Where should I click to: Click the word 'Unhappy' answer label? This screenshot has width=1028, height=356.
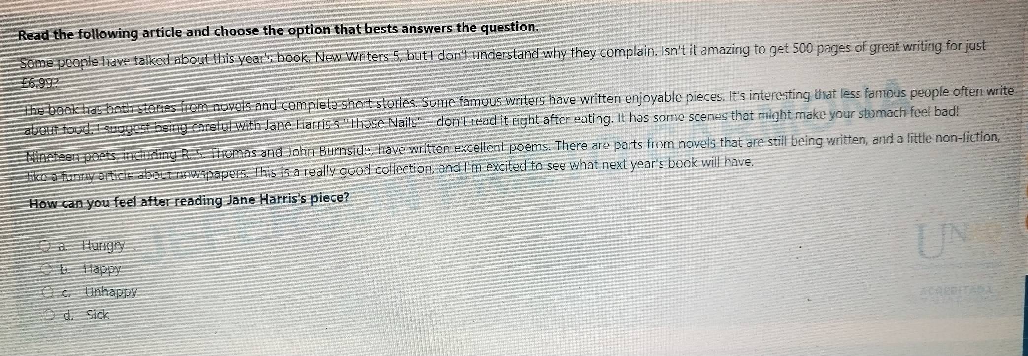(111, 292)
